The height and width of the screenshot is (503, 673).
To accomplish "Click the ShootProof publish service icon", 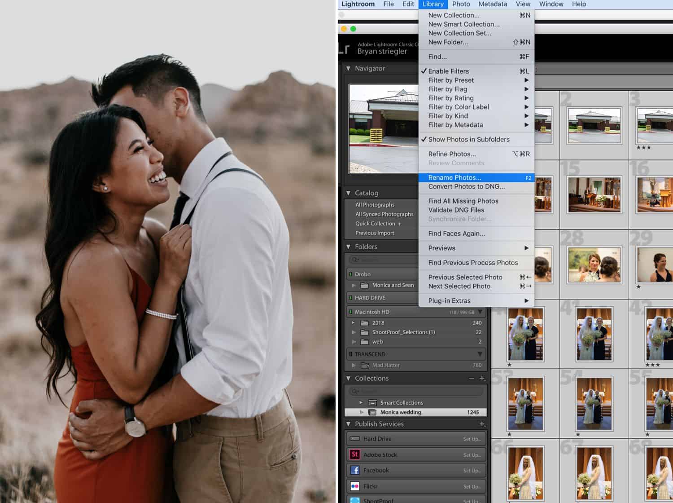I will coord(354,500).
